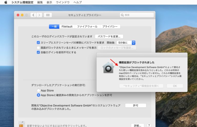Viewport: 197px width, 127px height.
Task: Click the back navigation arrow
Action: [33, 15]
